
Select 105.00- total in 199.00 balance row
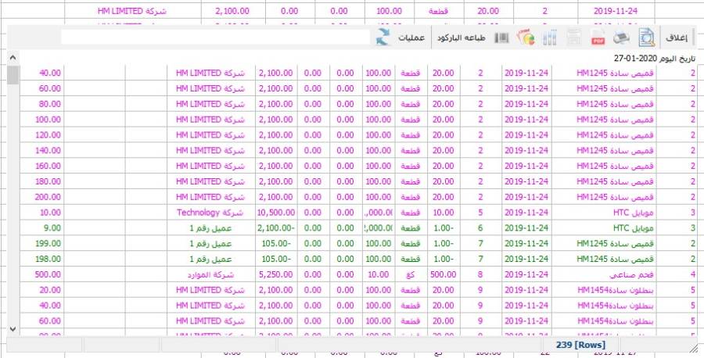point(276,244)
